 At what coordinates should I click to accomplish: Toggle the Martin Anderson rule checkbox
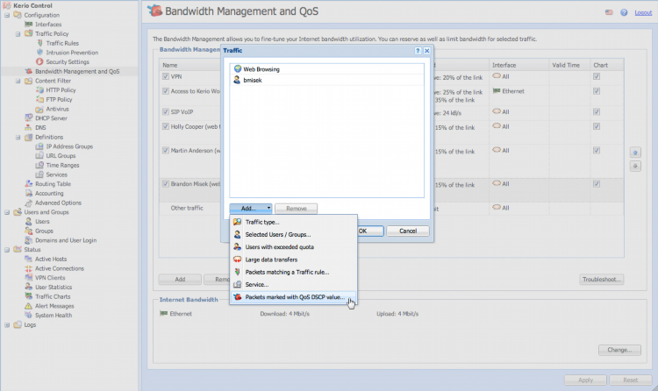166,150
